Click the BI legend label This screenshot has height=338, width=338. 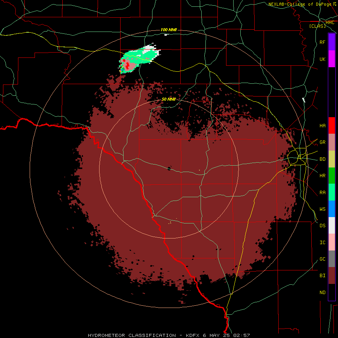[x=322, y=276]
